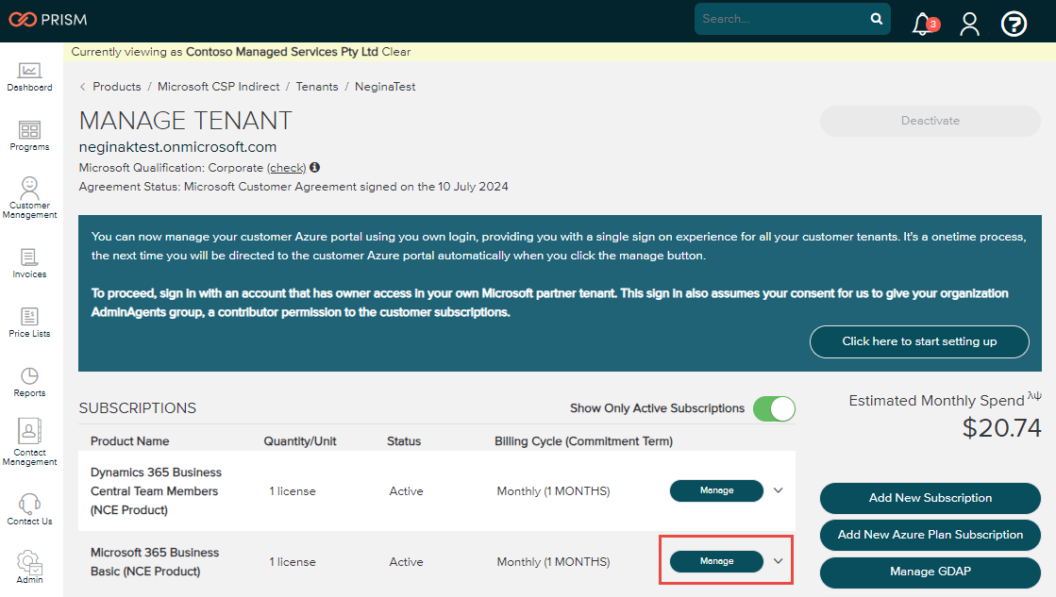Viewport: 1056px width, 597px height.
Task: Open the user profile icon
Action: (970, 25)
